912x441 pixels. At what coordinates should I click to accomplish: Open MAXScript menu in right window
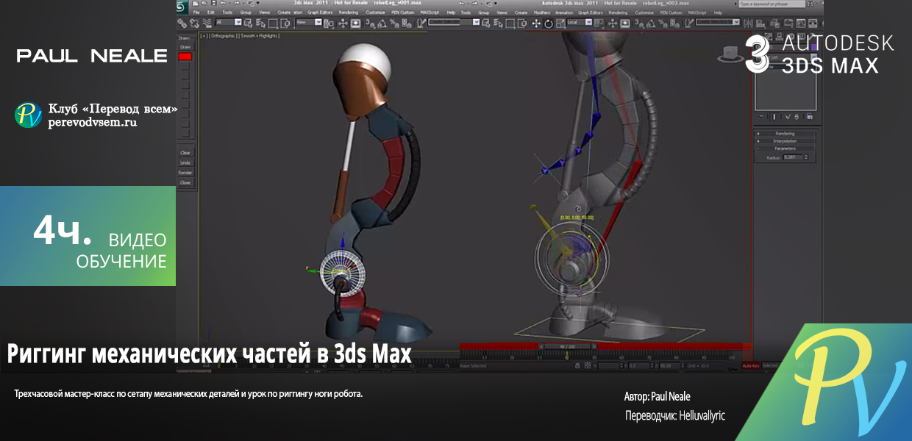[697, 12]
